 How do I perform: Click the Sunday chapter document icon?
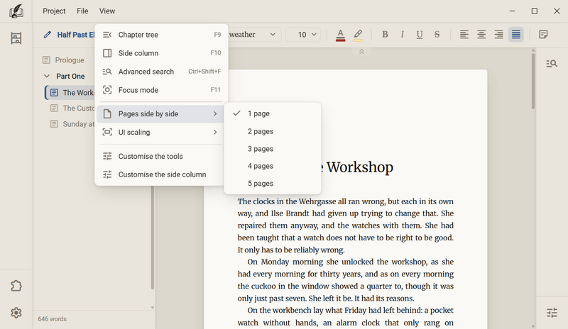click(x=54, y=124)
